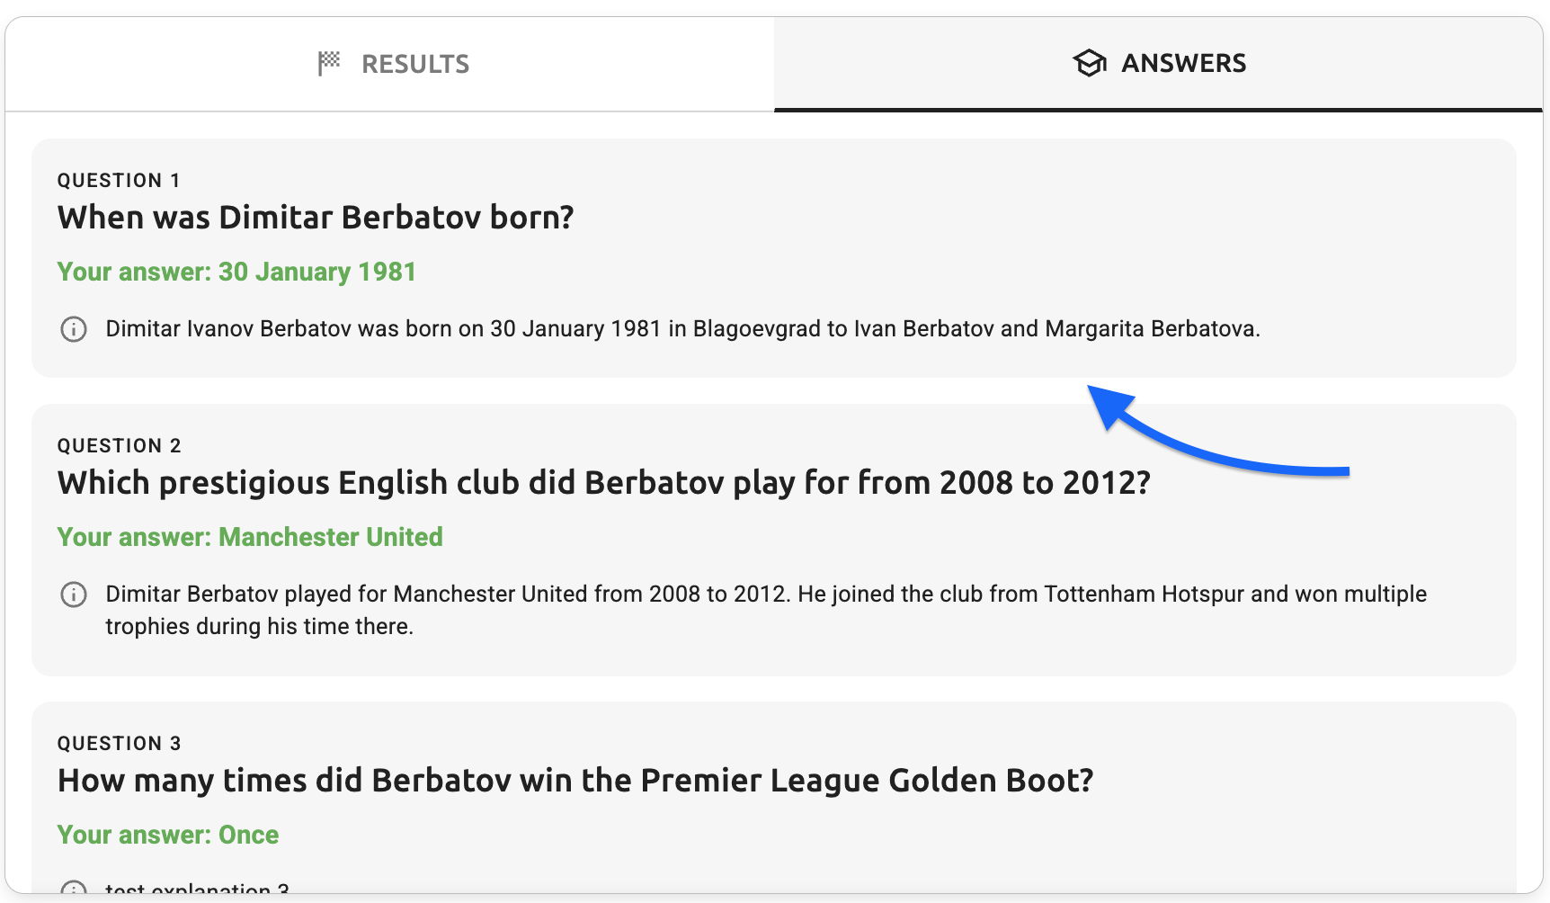The width and height of the screenshot is (1550, 903).
Task: Switch to the Results tab
Action: click(x=391, y=64)
